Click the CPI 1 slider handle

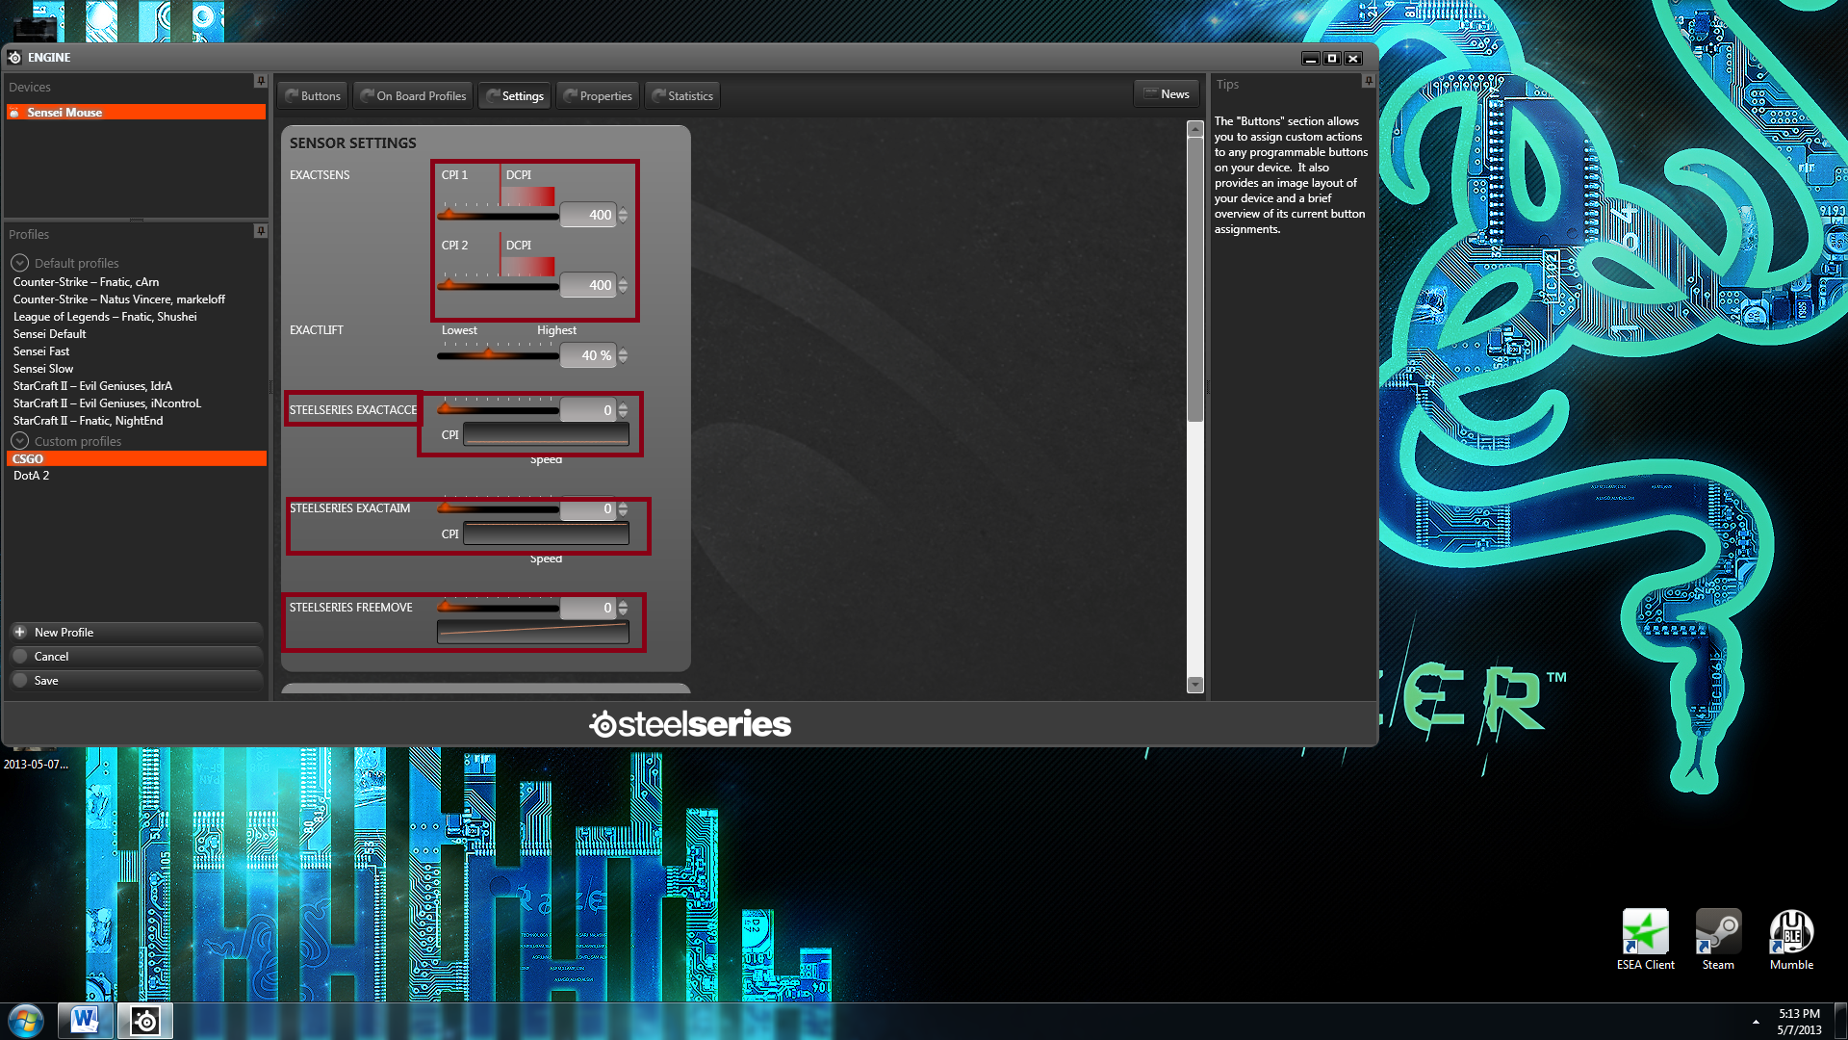click(449, 214)
